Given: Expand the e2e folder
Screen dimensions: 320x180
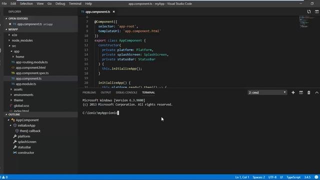Looking at the screenshot, I should (x=14, y=35).
